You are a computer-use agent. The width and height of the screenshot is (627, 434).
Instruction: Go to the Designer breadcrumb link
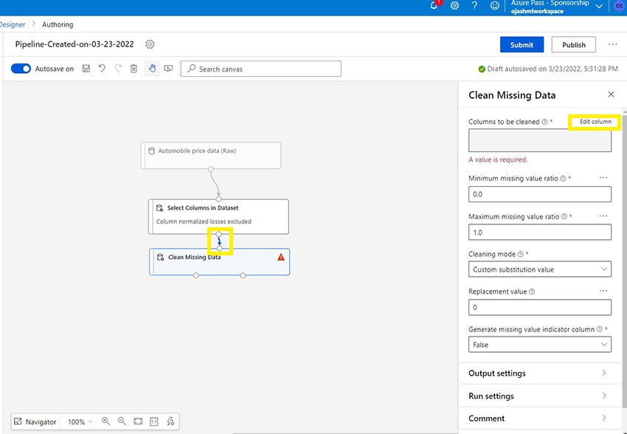coord(13,24)
